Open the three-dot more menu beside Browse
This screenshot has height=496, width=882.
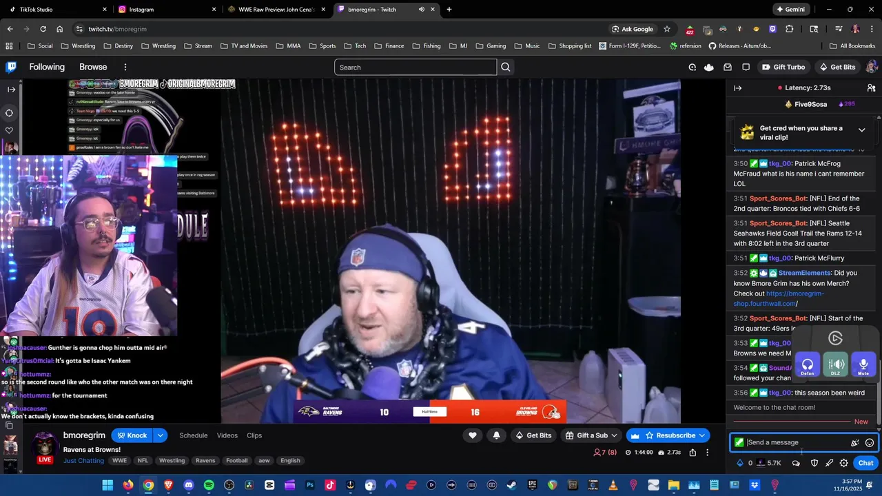(125, 67)
